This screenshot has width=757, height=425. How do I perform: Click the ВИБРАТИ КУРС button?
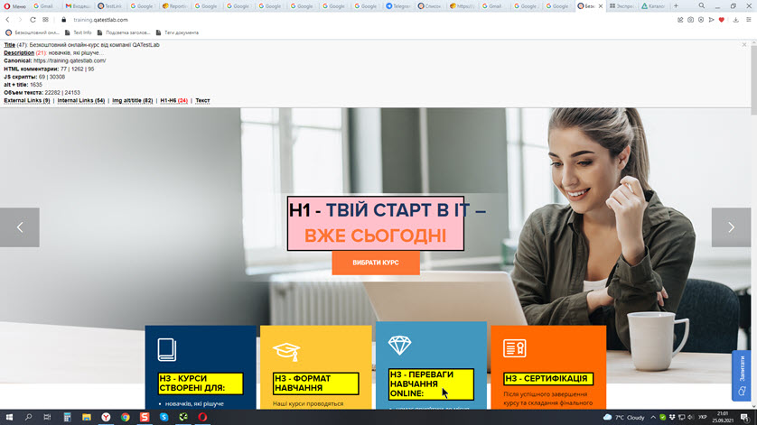point(376,263)
